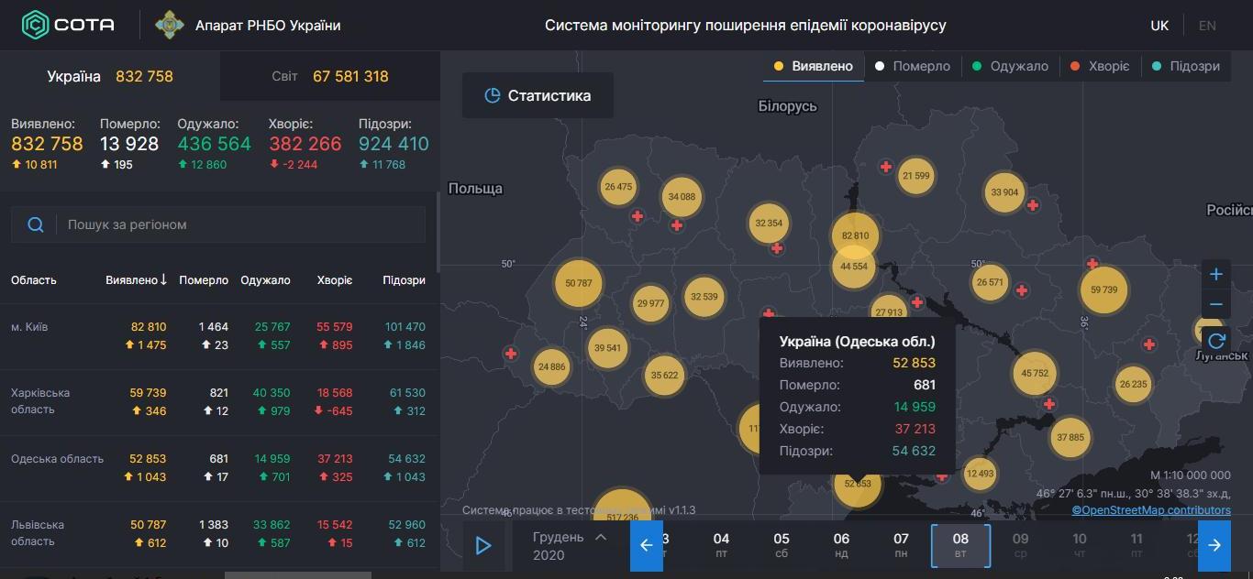
Task: Switch language to UK
Action: click(x=1159, y=26)
